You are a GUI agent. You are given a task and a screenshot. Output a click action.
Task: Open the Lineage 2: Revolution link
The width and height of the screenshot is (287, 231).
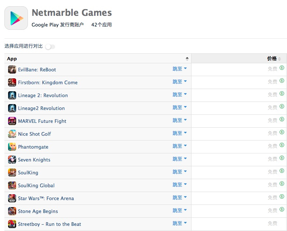[x=43, y=95]
